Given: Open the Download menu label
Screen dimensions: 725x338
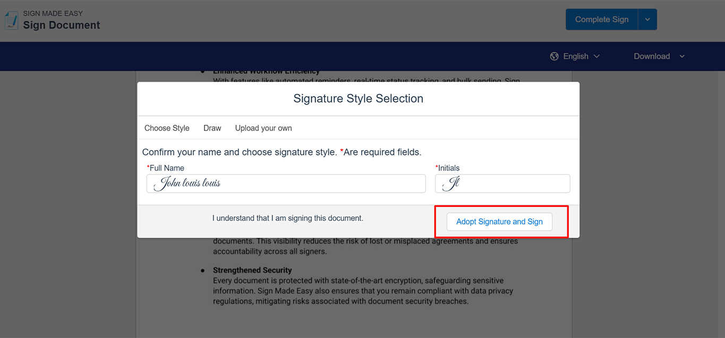Looking at the screenshot, I should click(x=652, y=56).
